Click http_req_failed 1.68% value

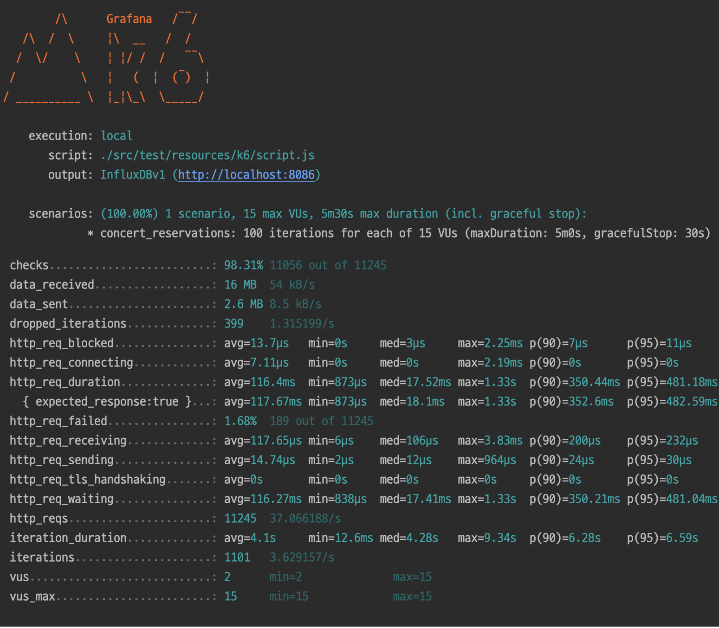point(240,421)
